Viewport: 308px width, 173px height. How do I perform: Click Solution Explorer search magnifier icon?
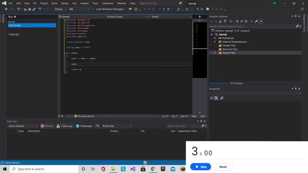(x=297, y=26)
